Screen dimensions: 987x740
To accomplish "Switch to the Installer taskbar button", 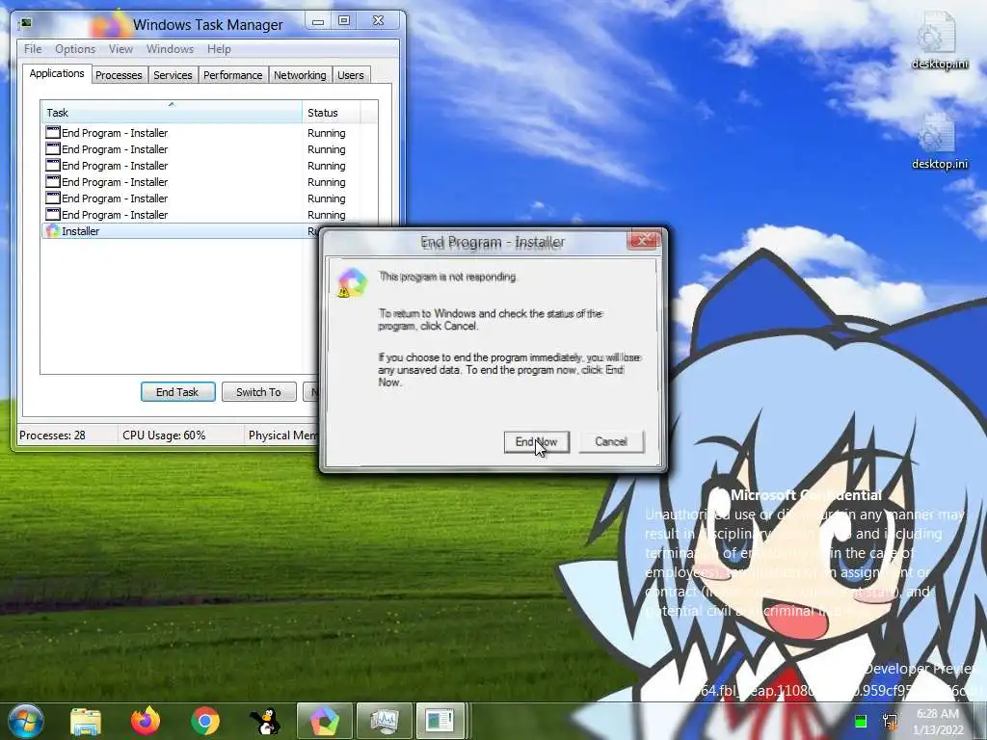I will click(324, 721).
